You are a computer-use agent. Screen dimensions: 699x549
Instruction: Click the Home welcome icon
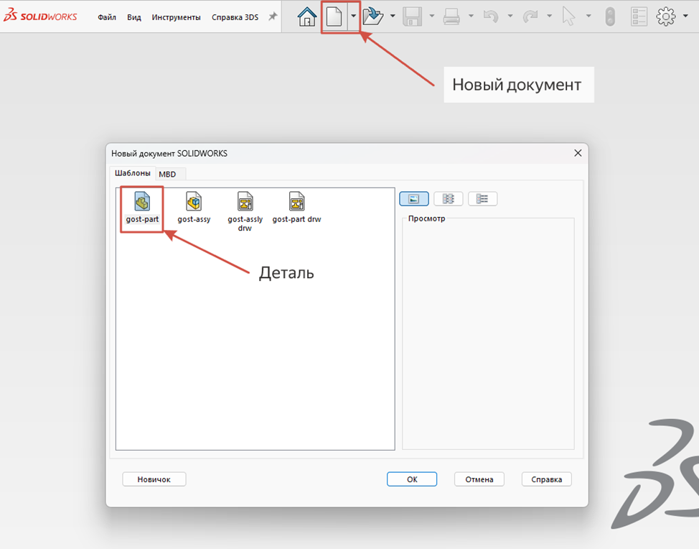[306, 17]
